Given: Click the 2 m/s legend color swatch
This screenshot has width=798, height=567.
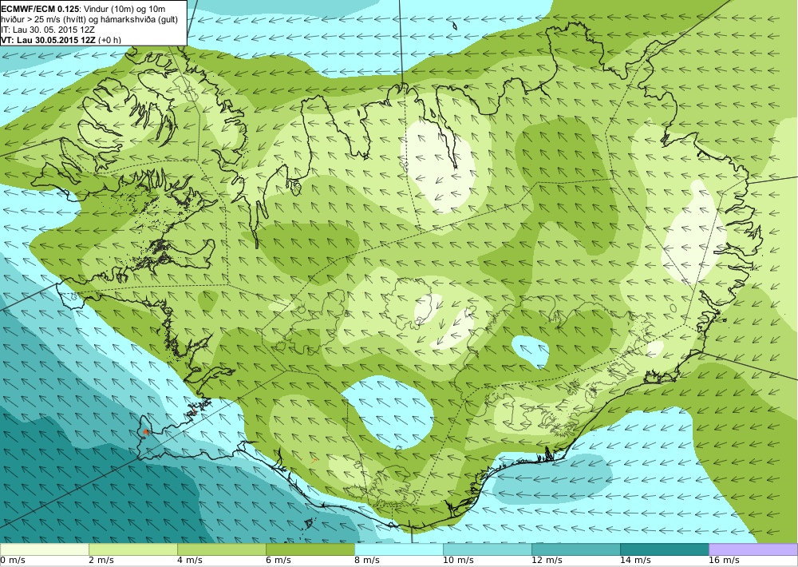Looking at the screenshot, I should coord(132,549).
